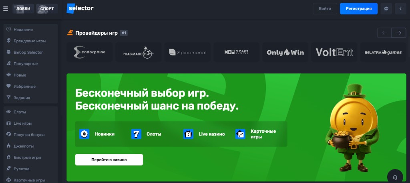Click the Слоты 777 icon in sidebar
This screenshot has height=183, width=410.
point(8,112)
